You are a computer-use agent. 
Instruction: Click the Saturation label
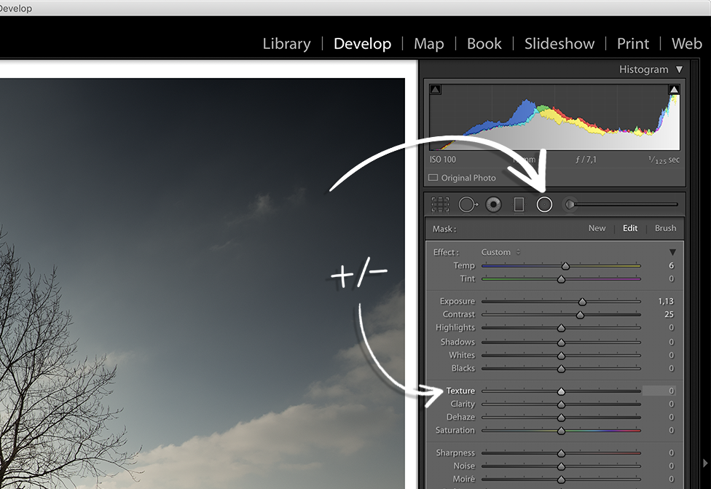point(455,430)
